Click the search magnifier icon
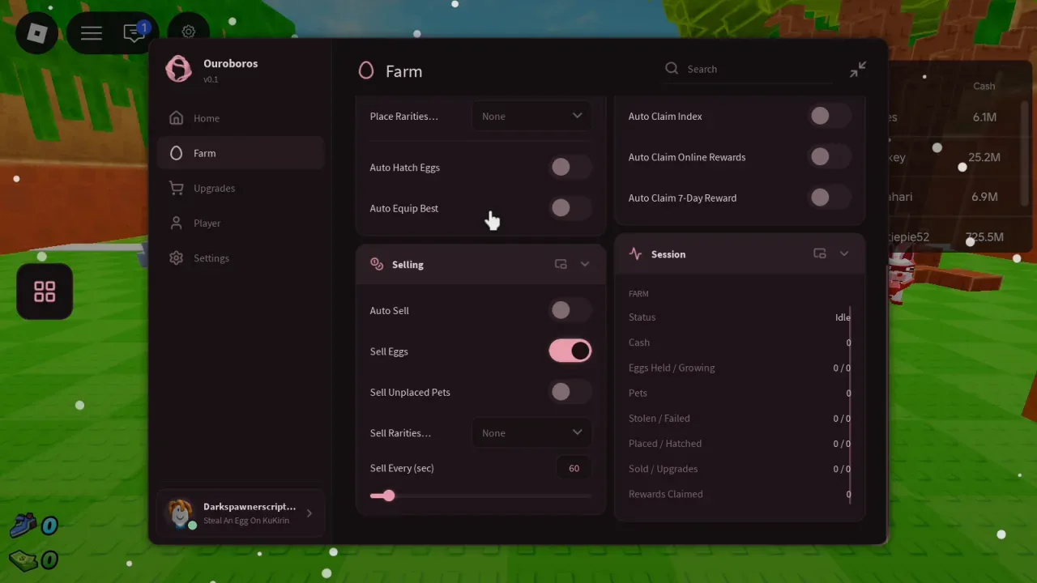 click(672, 69)
